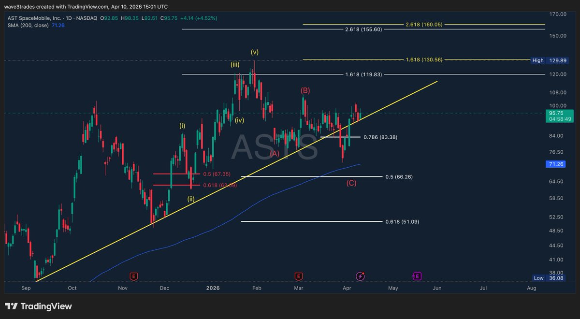Select the 2.618 (155.60) Fibonacci label
The height and width of the screenshot is (319, 580).
click(x=363, y=29)
